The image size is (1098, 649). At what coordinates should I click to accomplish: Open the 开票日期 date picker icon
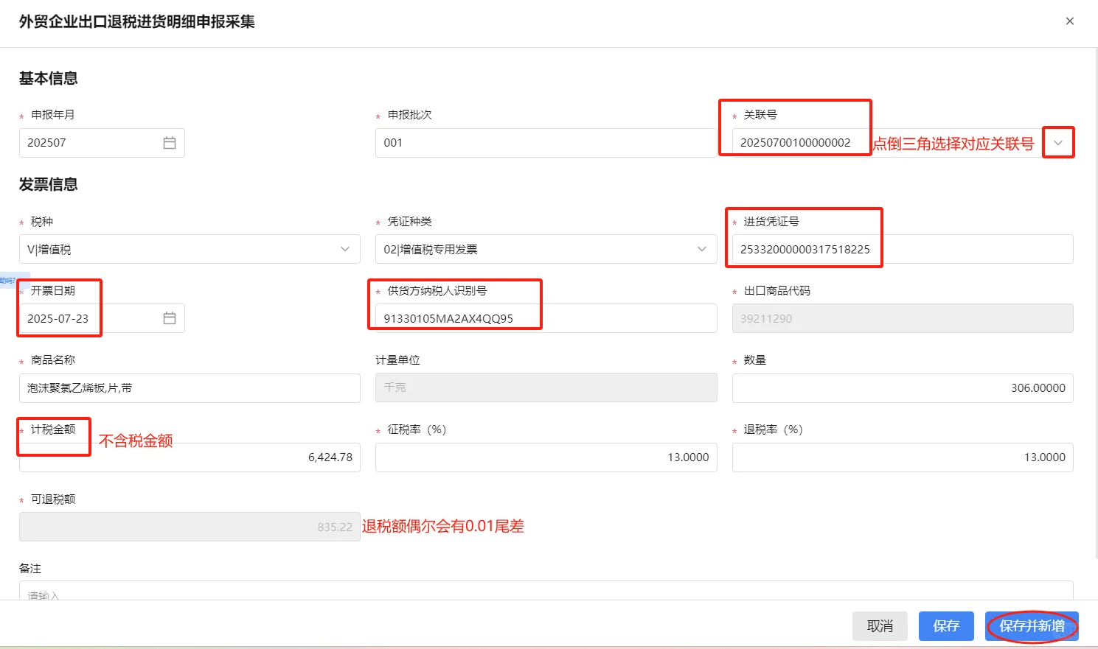(168, 318)
